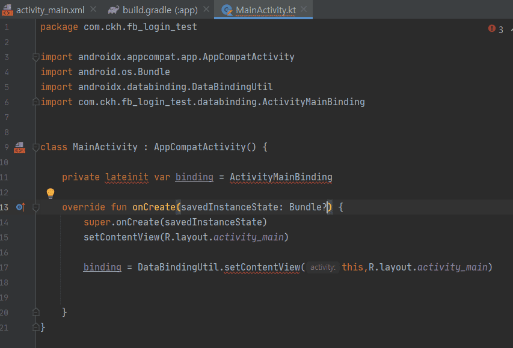Click the Kotlin file icon on MainActivity.kt tab
Image resolution: width=513 pixels, height=348 pixels.
[x=226, y=10]
